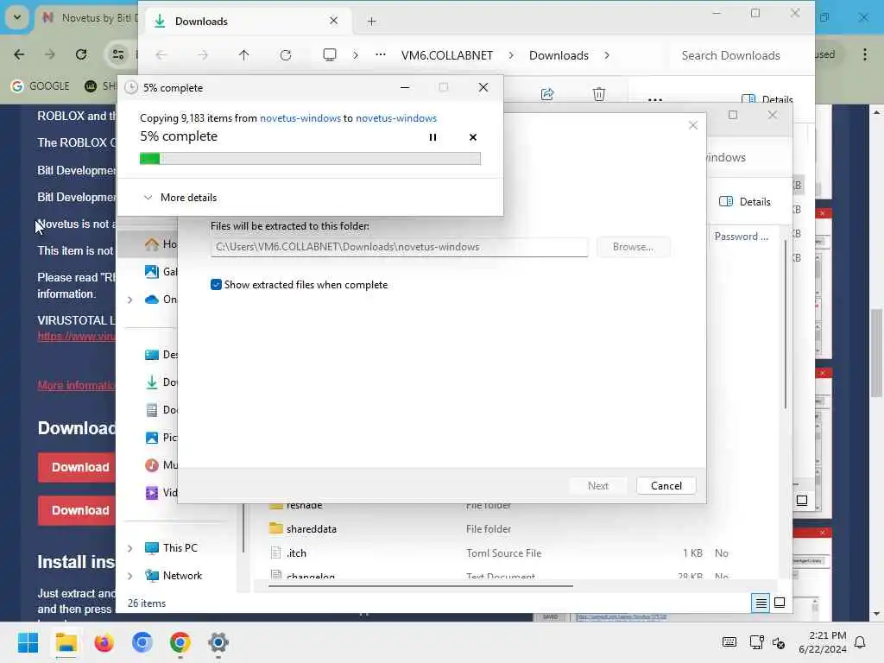Screen dimensions: 884x663
Task: Open the More information link on webpage
Action: (76, 386)
